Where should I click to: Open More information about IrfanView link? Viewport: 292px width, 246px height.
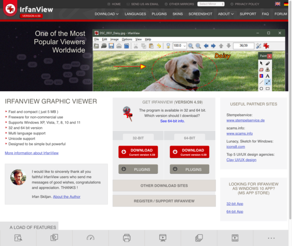coord(32,153)
